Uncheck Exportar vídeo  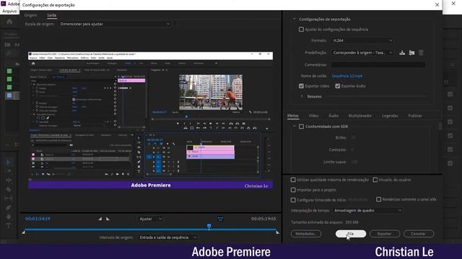point(301,86)
